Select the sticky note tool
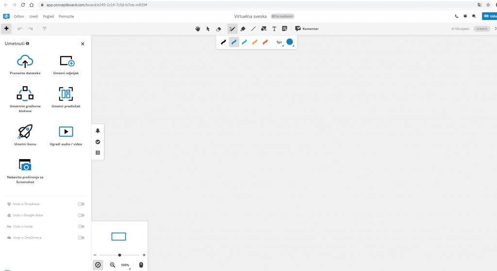 (x=284, y=29)
